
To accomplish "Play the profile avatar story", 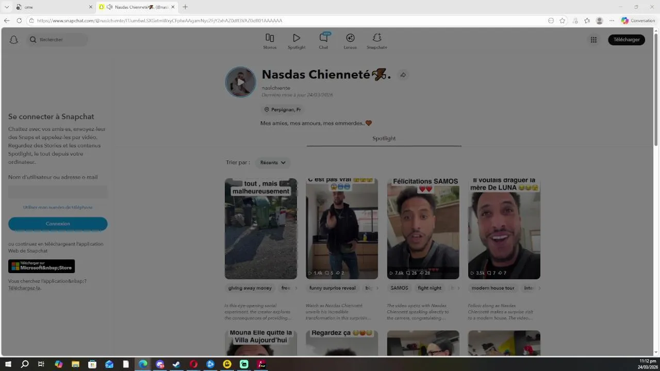I will [240, 82].
